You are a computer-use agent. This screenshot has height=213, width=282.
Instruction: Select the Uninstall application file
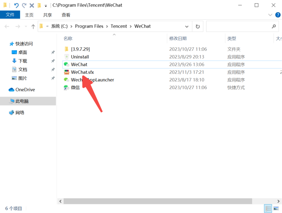click(80, 57)
